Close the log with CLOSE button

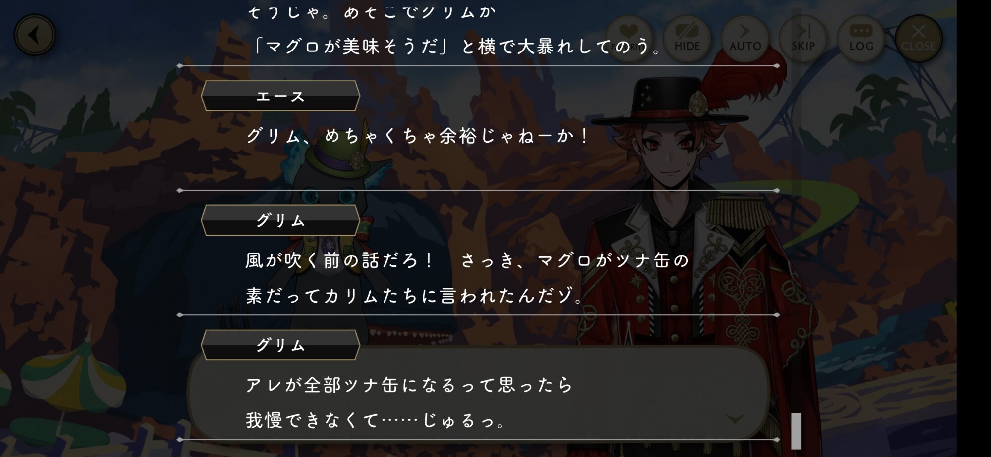tap(918, 38)
